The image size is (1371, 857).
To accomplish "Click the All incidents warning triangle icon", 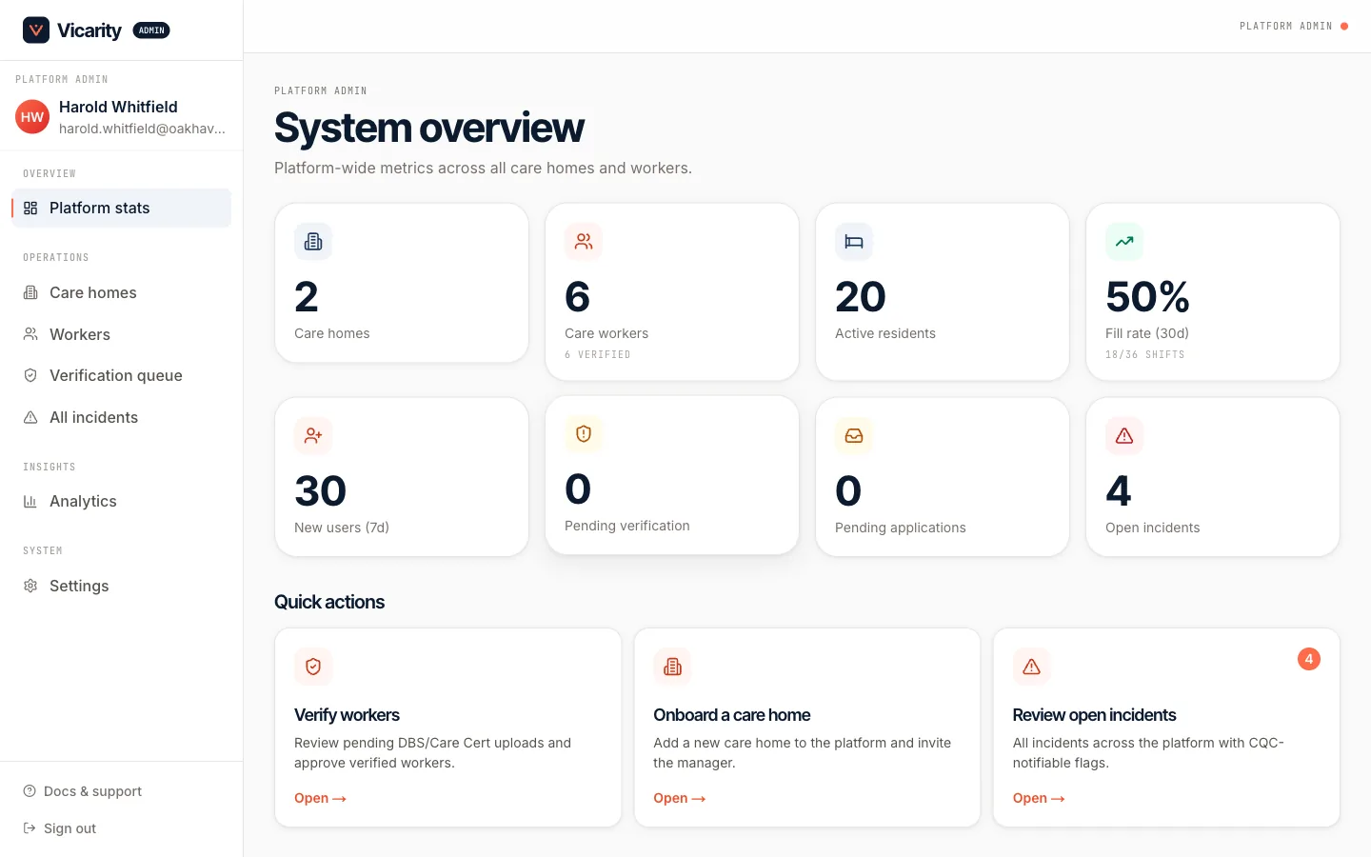I will click(30, 417).
